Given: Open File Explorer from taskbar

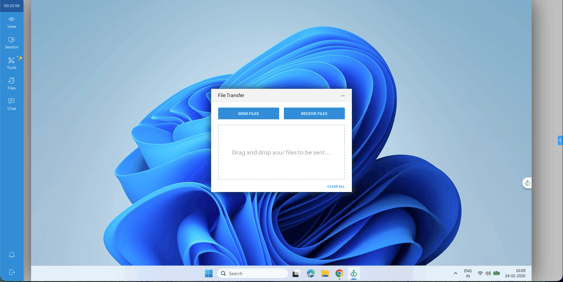Looking at the screenshot, I should point(325,273).
